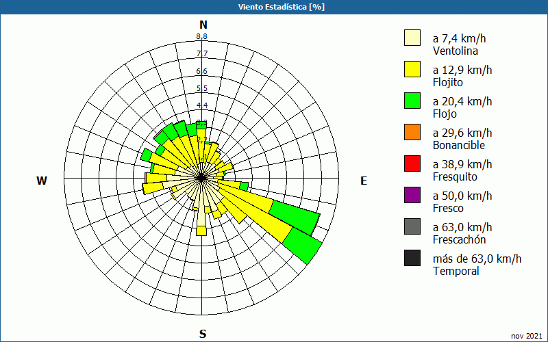This screenshot has width=548, height=342.
Task: Click the gray Frescachón legend swatch
Action: point(412,226)
